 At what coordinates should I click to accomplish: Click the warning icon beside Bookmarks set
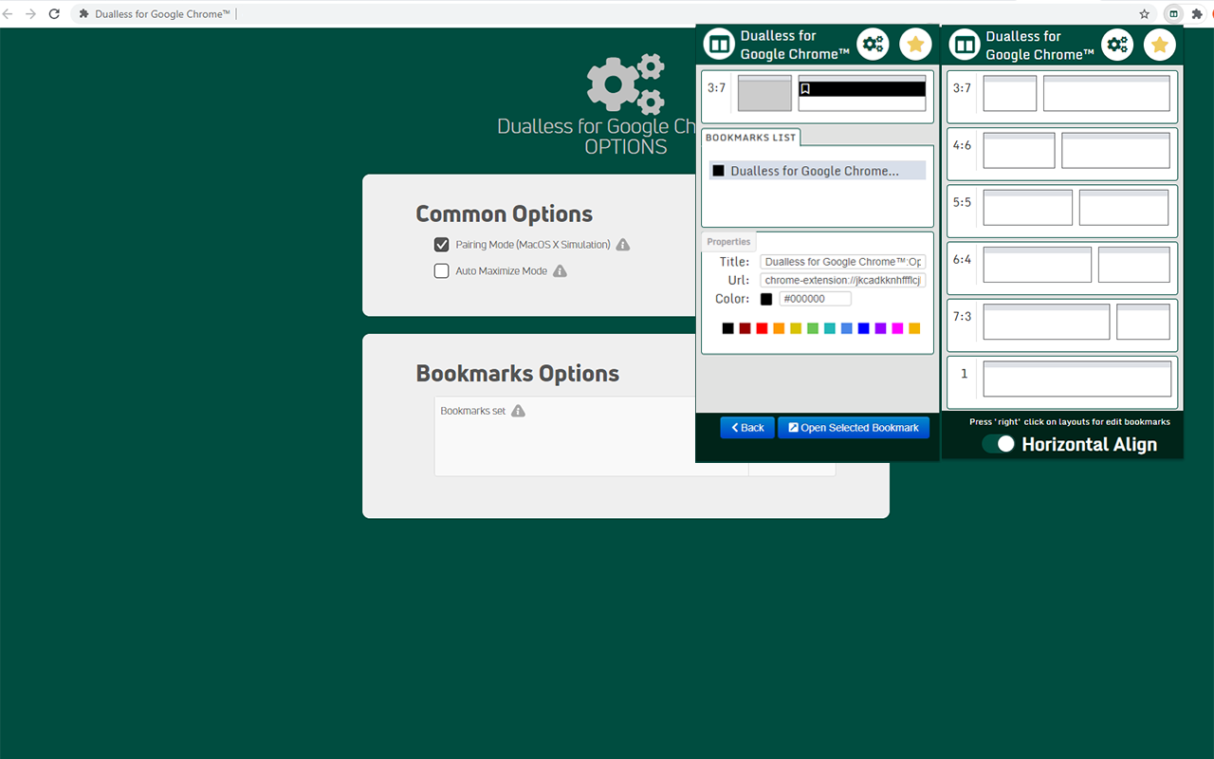pos(518,411)
